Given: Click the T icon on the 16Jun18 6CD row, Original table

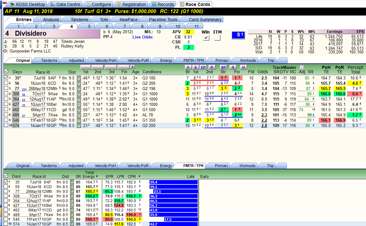Looking at the screenshot, I should coord(79,84).
